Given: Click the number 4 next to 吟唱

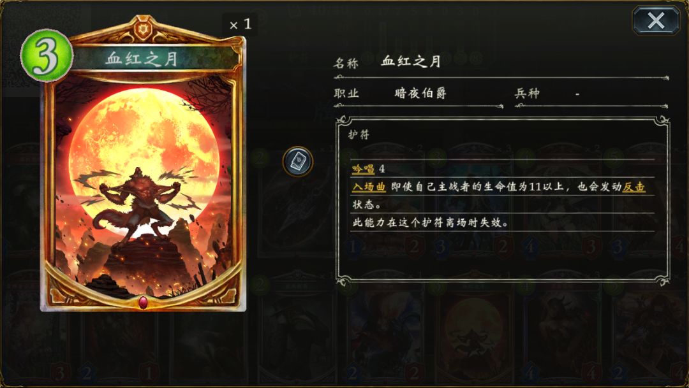Looking at the screenshot, I should coord(382,169).
